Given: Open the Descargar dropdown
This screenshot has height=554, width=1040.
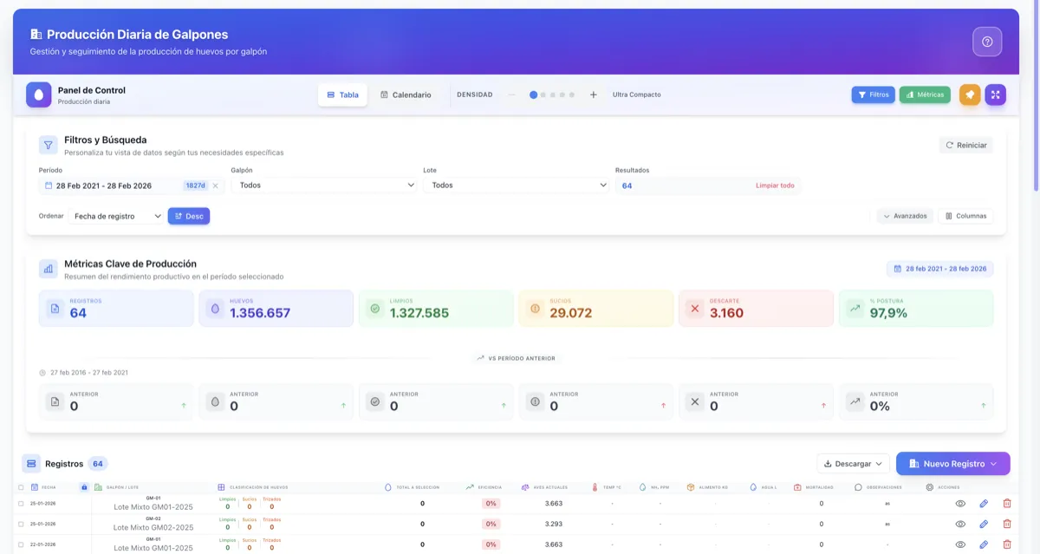Looking at the screenshot, I should pos(854,464).
